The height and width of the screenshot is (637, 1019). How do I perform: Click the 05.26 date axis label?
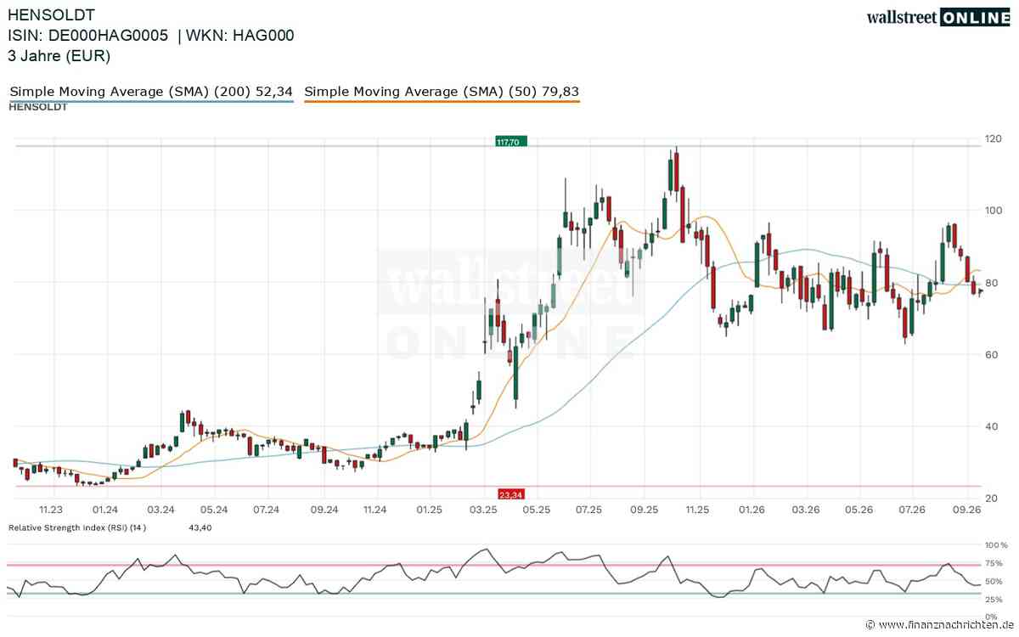(859, 510)
